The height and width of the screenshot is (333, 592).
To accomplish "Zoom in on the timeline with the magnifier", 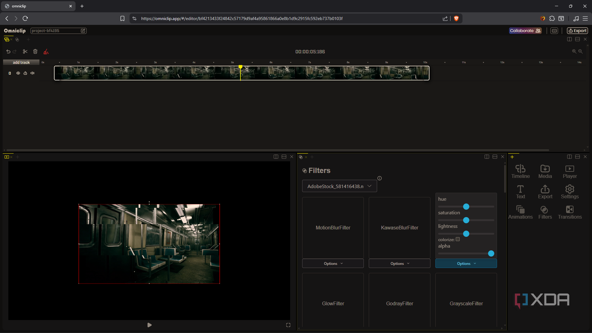I will click(x=574, y=51).
